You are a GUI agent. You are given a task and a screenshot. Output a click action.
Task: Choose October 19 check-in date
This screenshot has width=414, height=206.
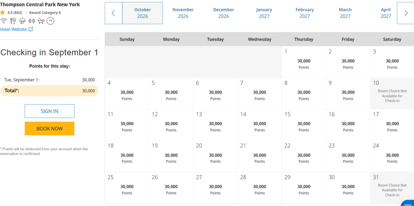pos(171,156)
